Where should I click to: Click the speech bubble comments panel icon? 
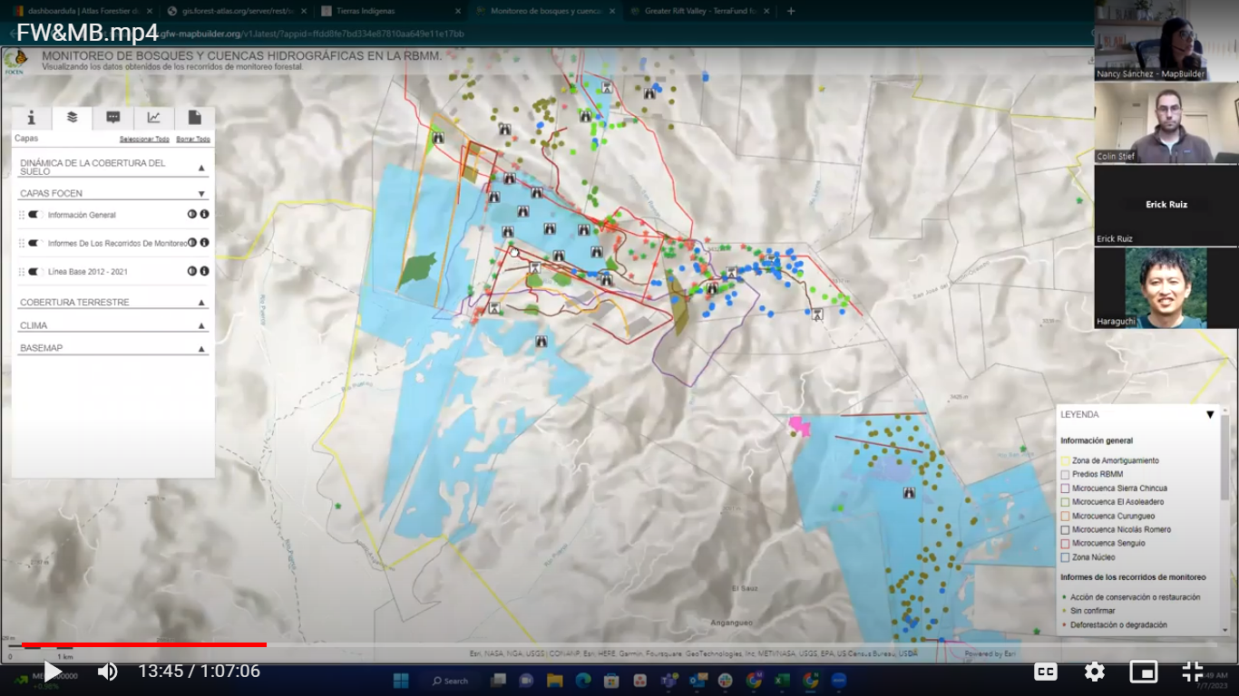click(112, 118)
